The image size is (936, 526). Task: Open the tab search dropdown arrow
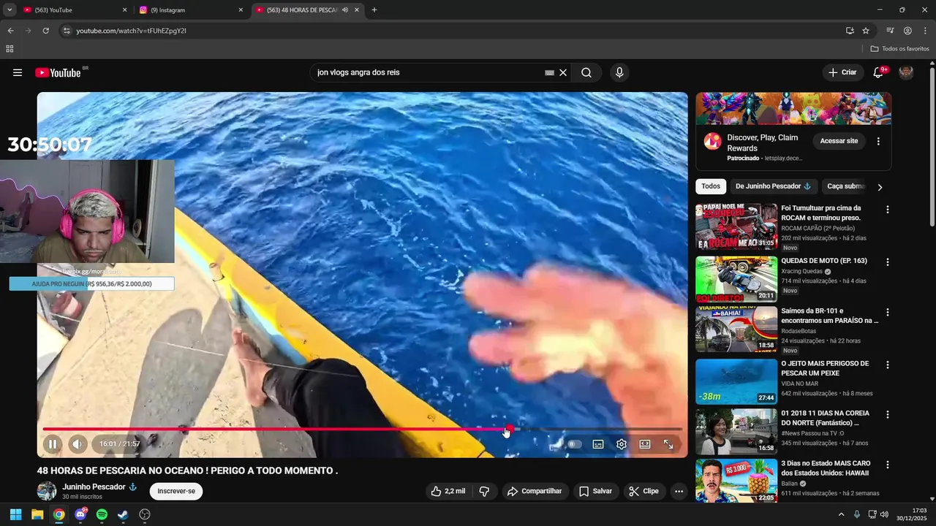[10, 10]
